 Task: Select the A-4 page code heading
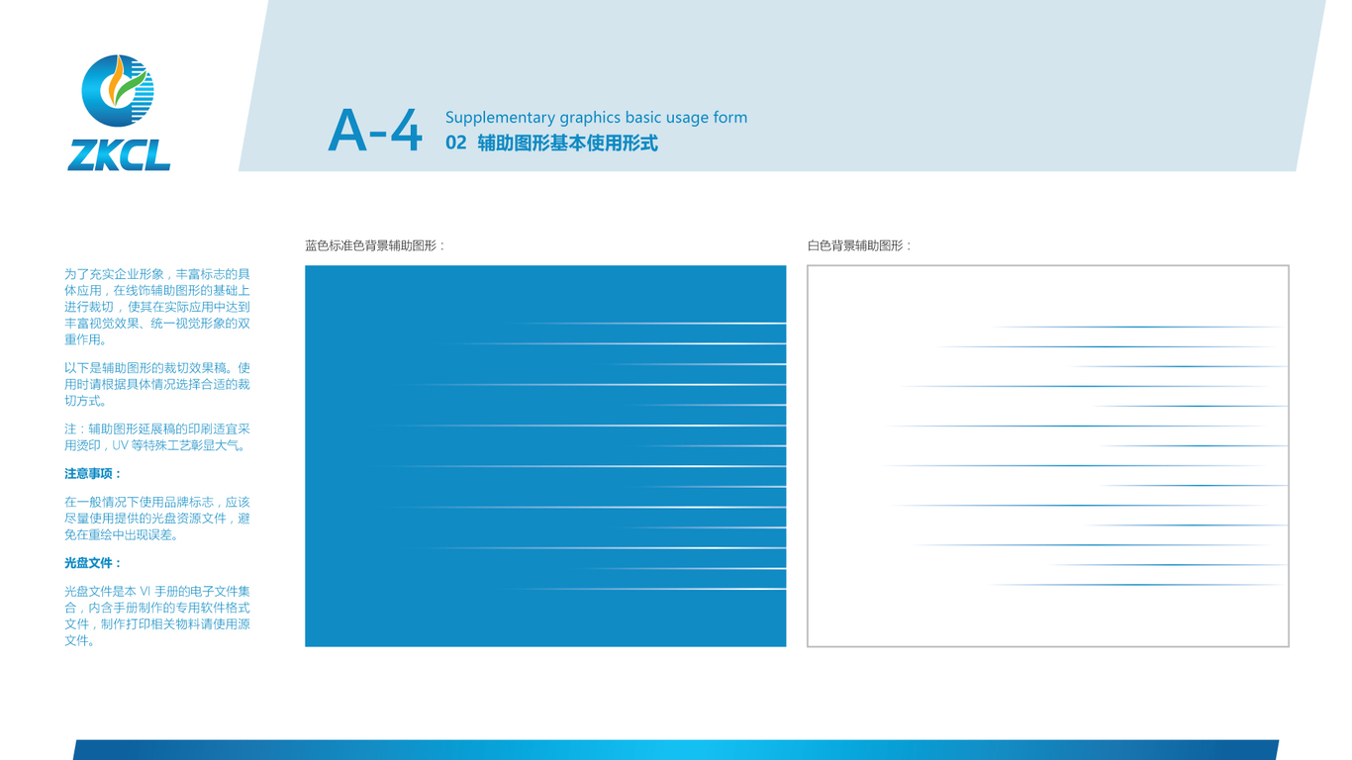375,131
